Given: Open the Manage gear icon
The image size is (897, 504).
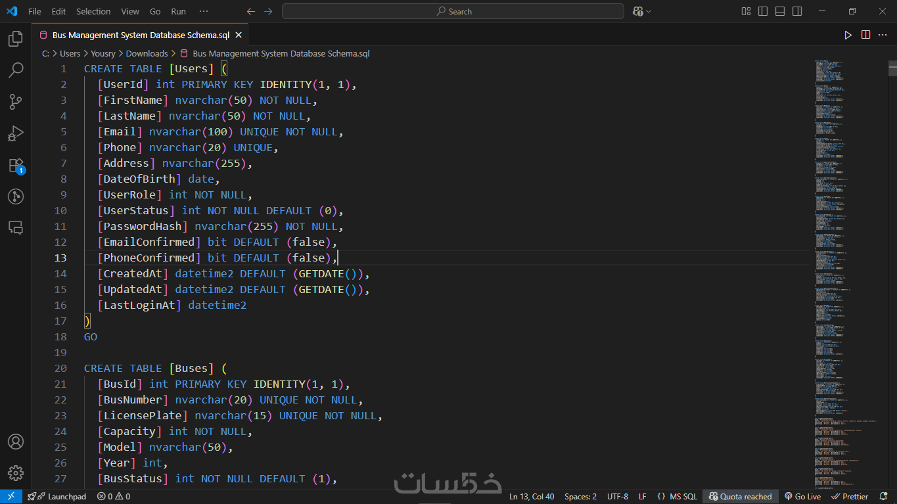Looking at the screenshot, I should (x=16, y=473).
